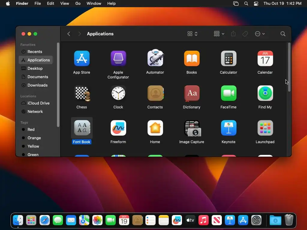Select the Launchpad app in Applications folder

point(265,128)
